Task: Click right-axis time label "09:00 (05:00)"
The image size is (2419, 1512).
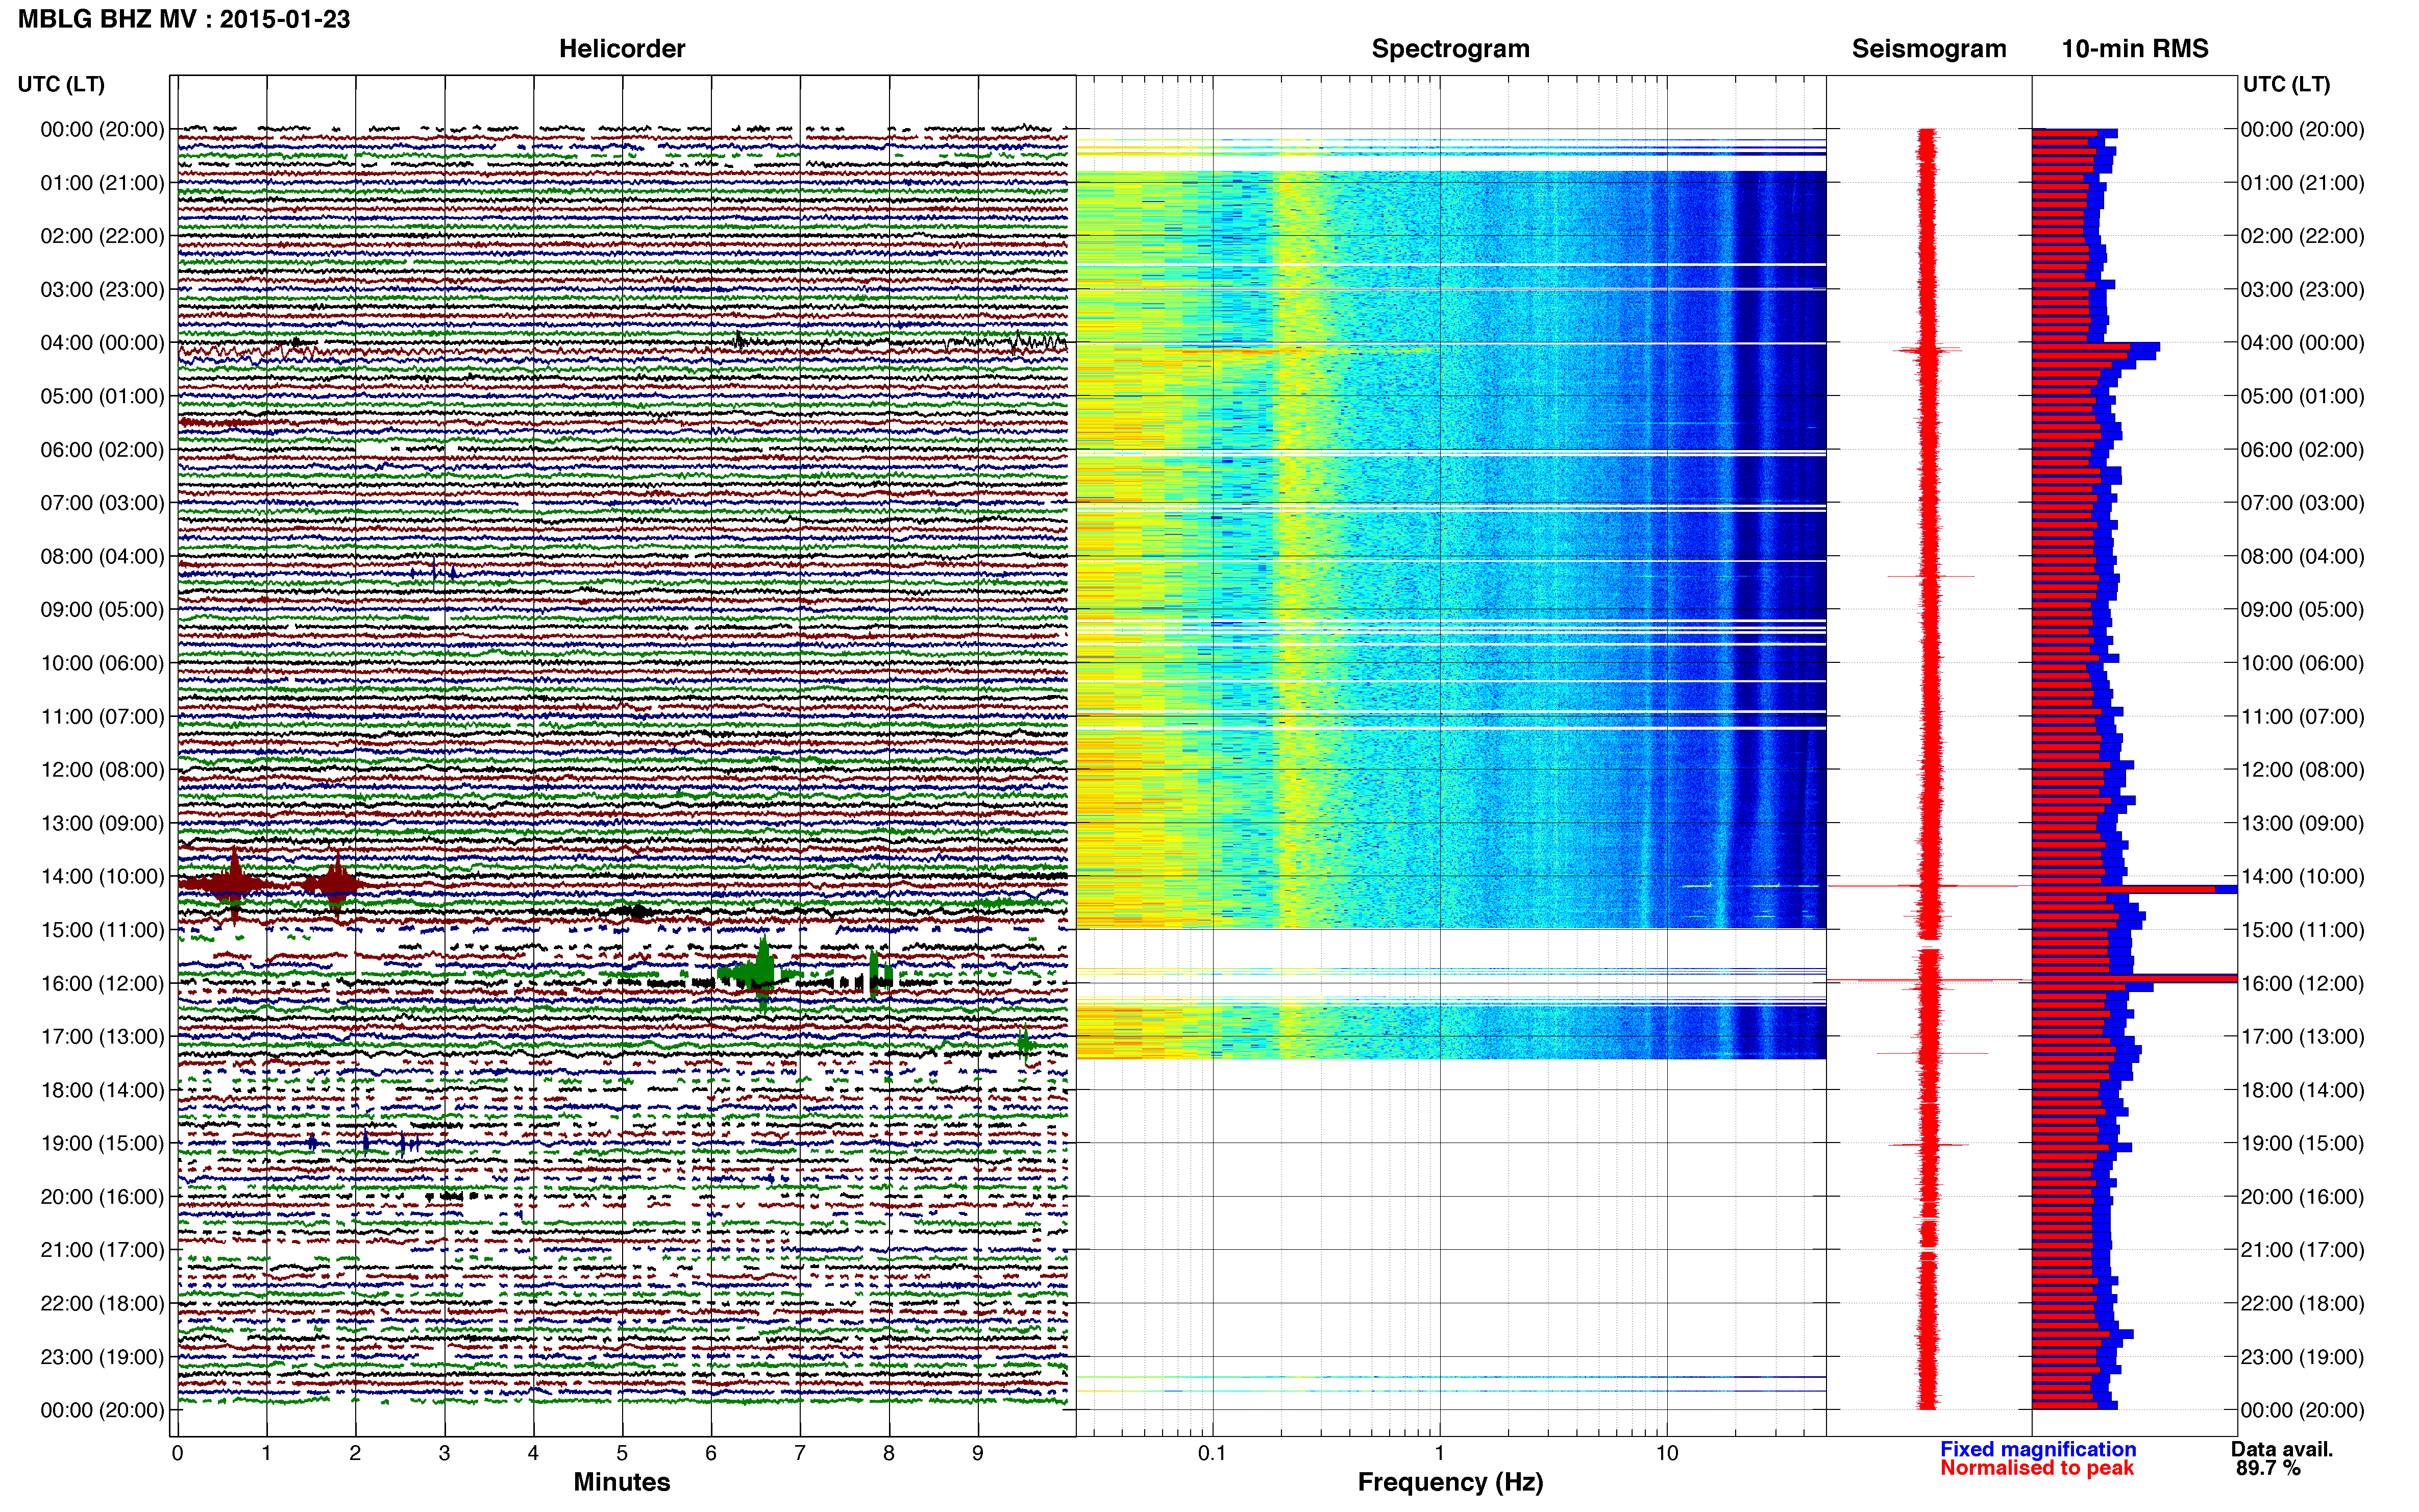Action: 2302,610
